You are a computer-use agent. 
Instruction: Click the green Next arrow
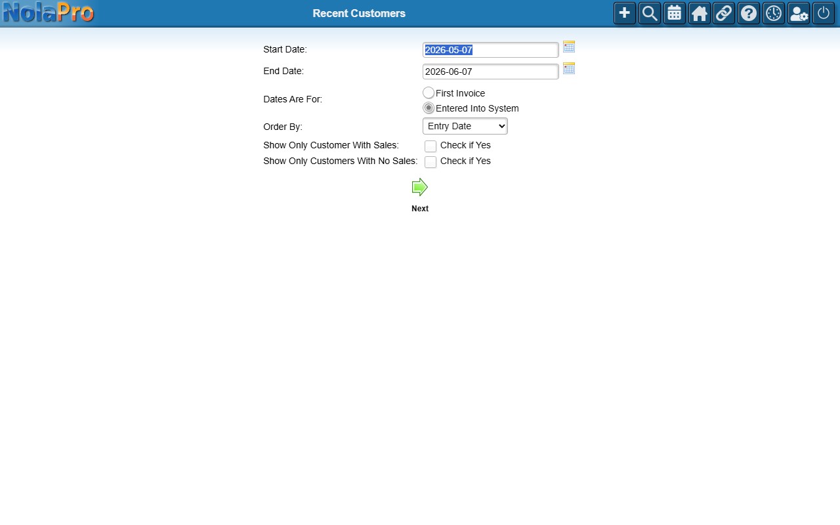click(x=420, y=188)
